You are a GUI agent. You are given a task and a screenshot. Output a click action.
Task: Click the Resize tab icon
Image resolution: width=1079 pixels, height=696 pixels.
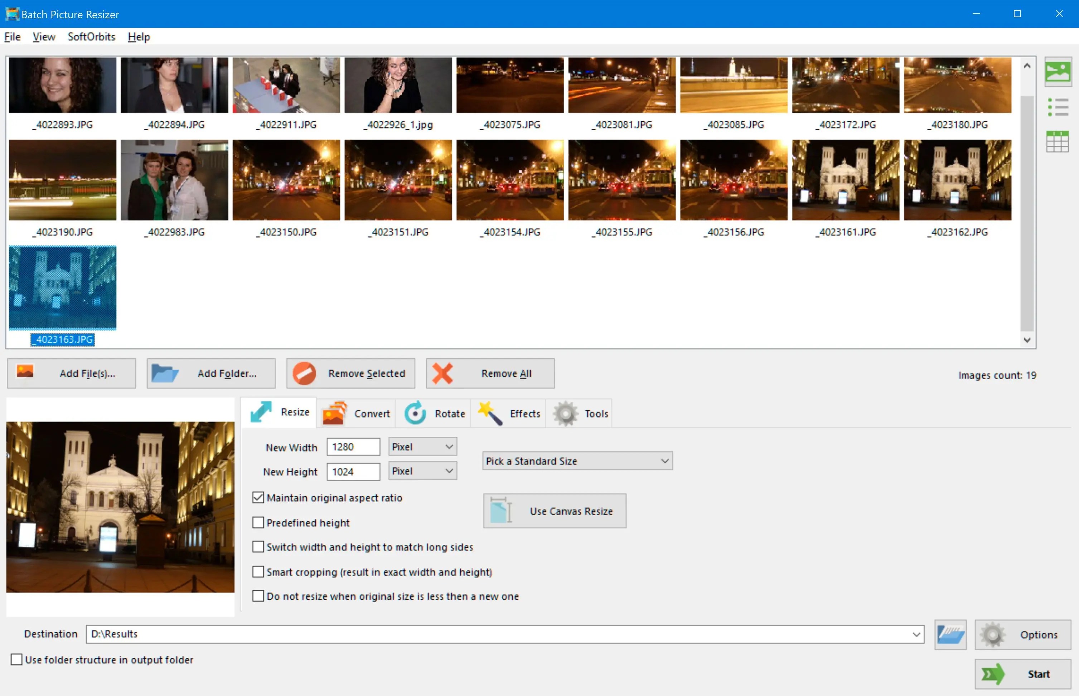(262, 412)
